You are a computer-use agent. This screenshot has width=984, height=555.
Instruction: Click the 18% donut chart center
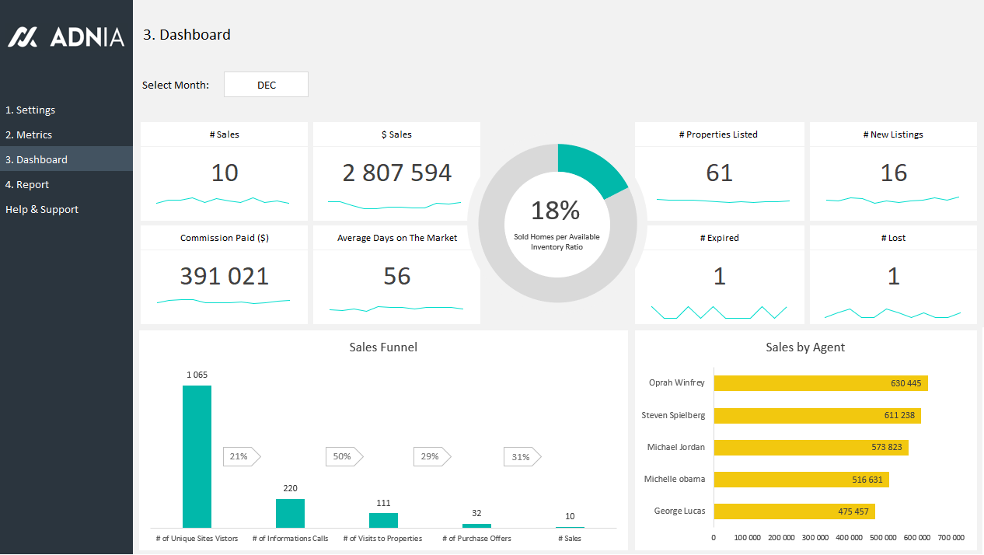[557, 222]
